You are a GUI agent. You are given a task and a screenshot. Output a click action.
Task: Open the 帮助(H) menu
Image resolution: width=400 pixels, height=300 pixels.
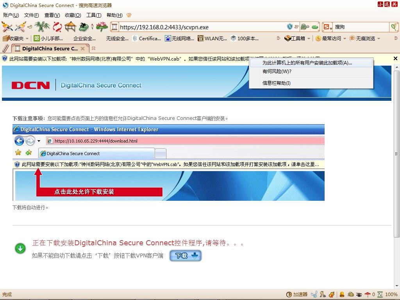point(114,15)
